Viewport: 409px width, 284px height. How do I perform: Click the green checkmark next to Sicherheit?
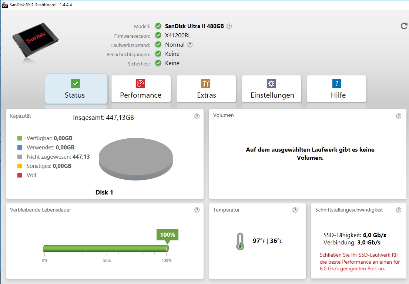pos(158,63)
